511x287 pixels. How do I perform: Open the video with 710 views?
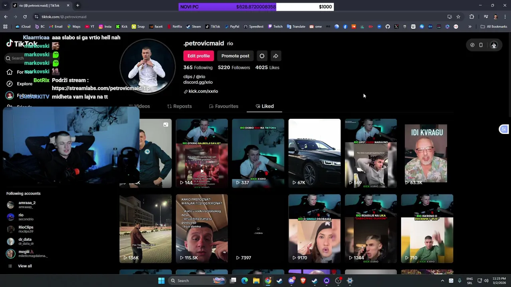point(427,229)
